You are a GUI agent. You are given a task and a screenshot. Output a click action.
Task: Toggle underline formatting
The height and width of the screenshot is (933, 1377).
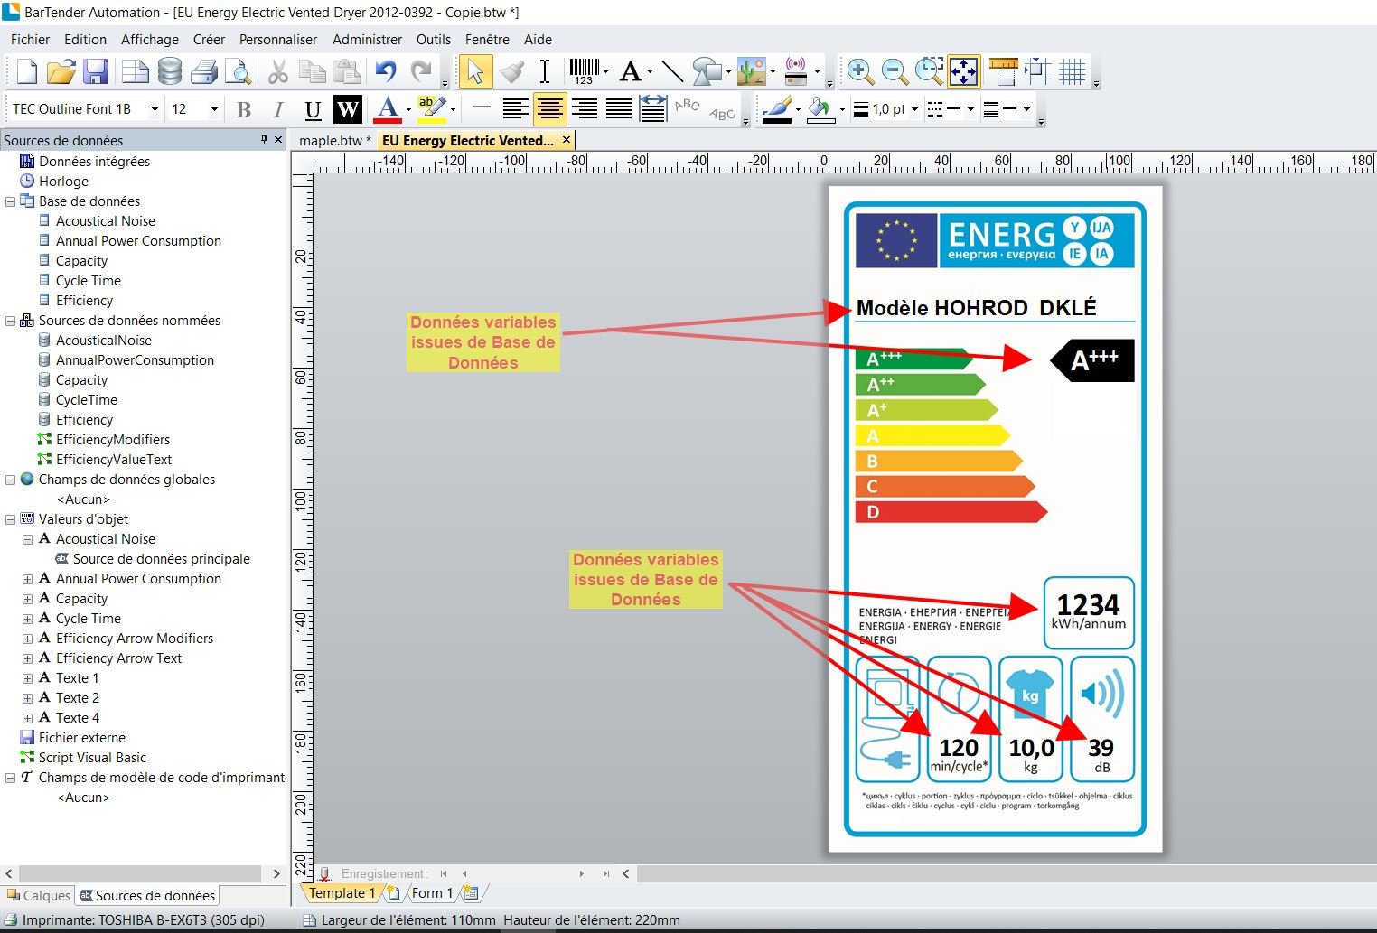click(313, 109)
